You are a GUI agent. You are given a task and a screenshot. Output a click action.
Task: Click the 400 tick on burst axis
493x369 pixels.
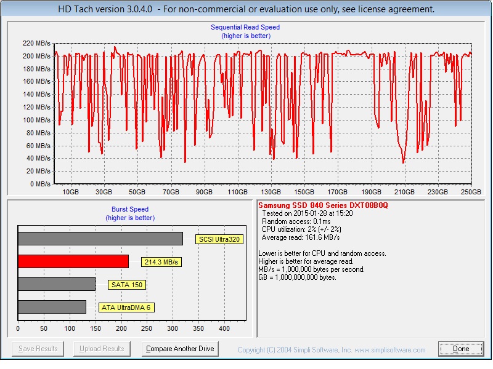[x=224, y=328]
